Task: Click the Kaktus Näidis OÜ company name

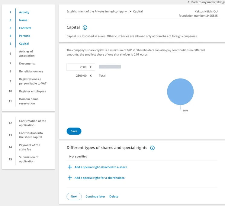Action: 206,11
